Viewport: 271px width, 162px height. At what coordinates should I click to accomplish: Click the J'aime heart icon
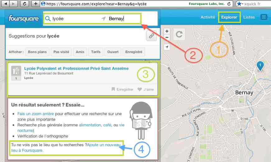pyautogui.click(x=139, y=89)
